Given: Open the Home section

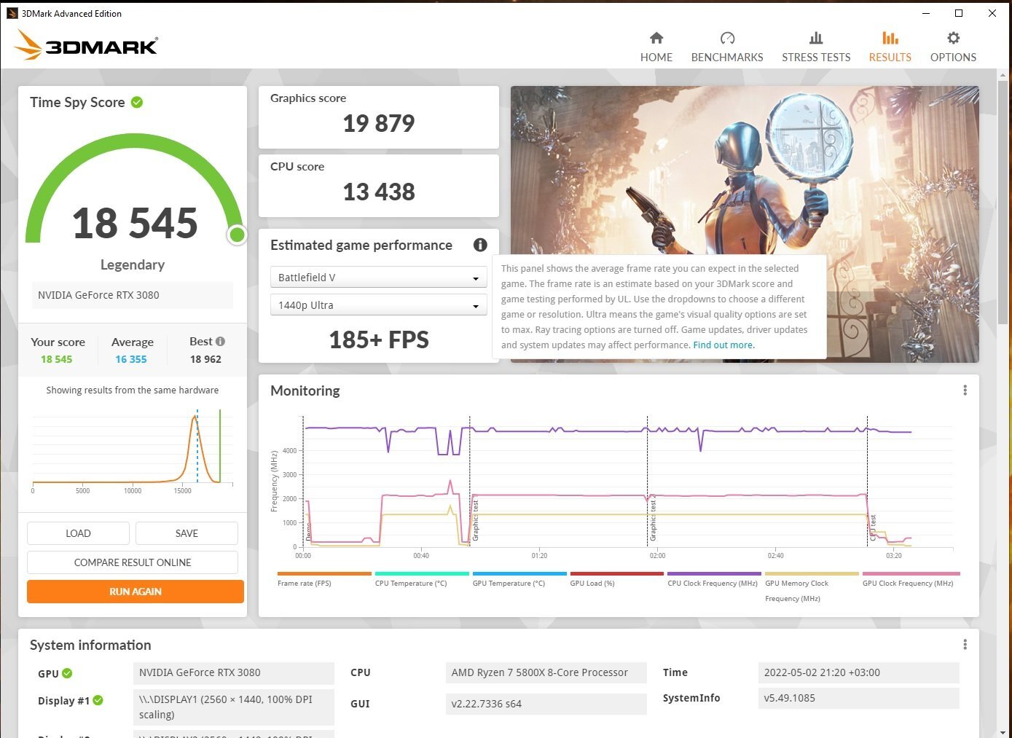Looking at the screenshot, I should pyautogui.click(x=656, y=47).
